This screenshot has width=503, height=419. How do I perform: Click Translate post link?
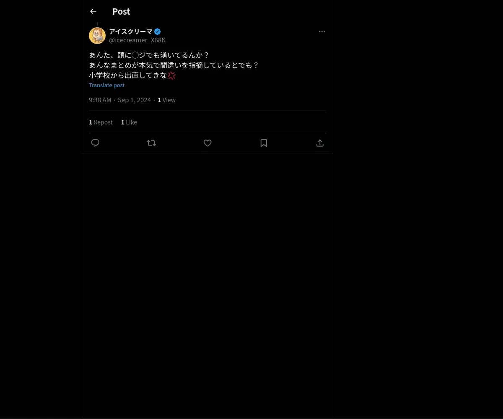(106, 85)
